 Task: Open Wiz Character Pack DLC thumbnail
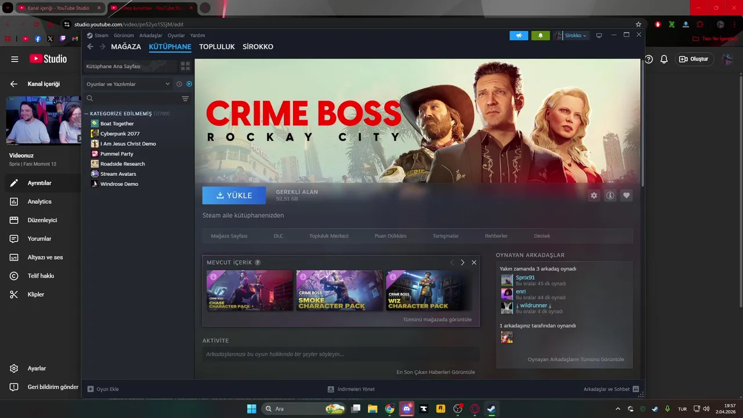[x=430, y=290]
